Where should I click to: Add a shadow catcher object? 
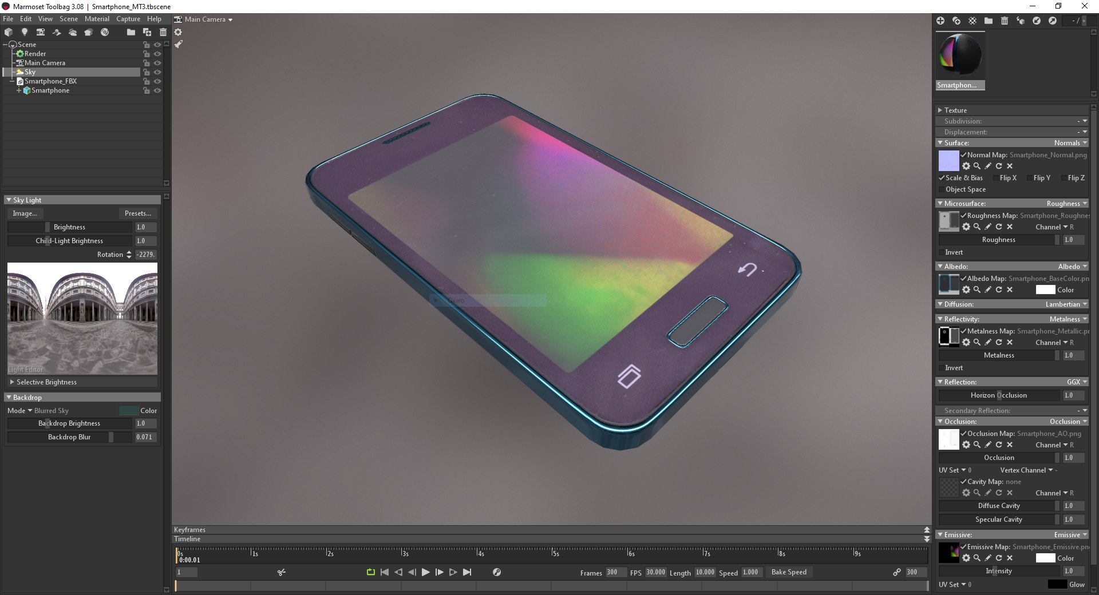click(x=56, y=32)
